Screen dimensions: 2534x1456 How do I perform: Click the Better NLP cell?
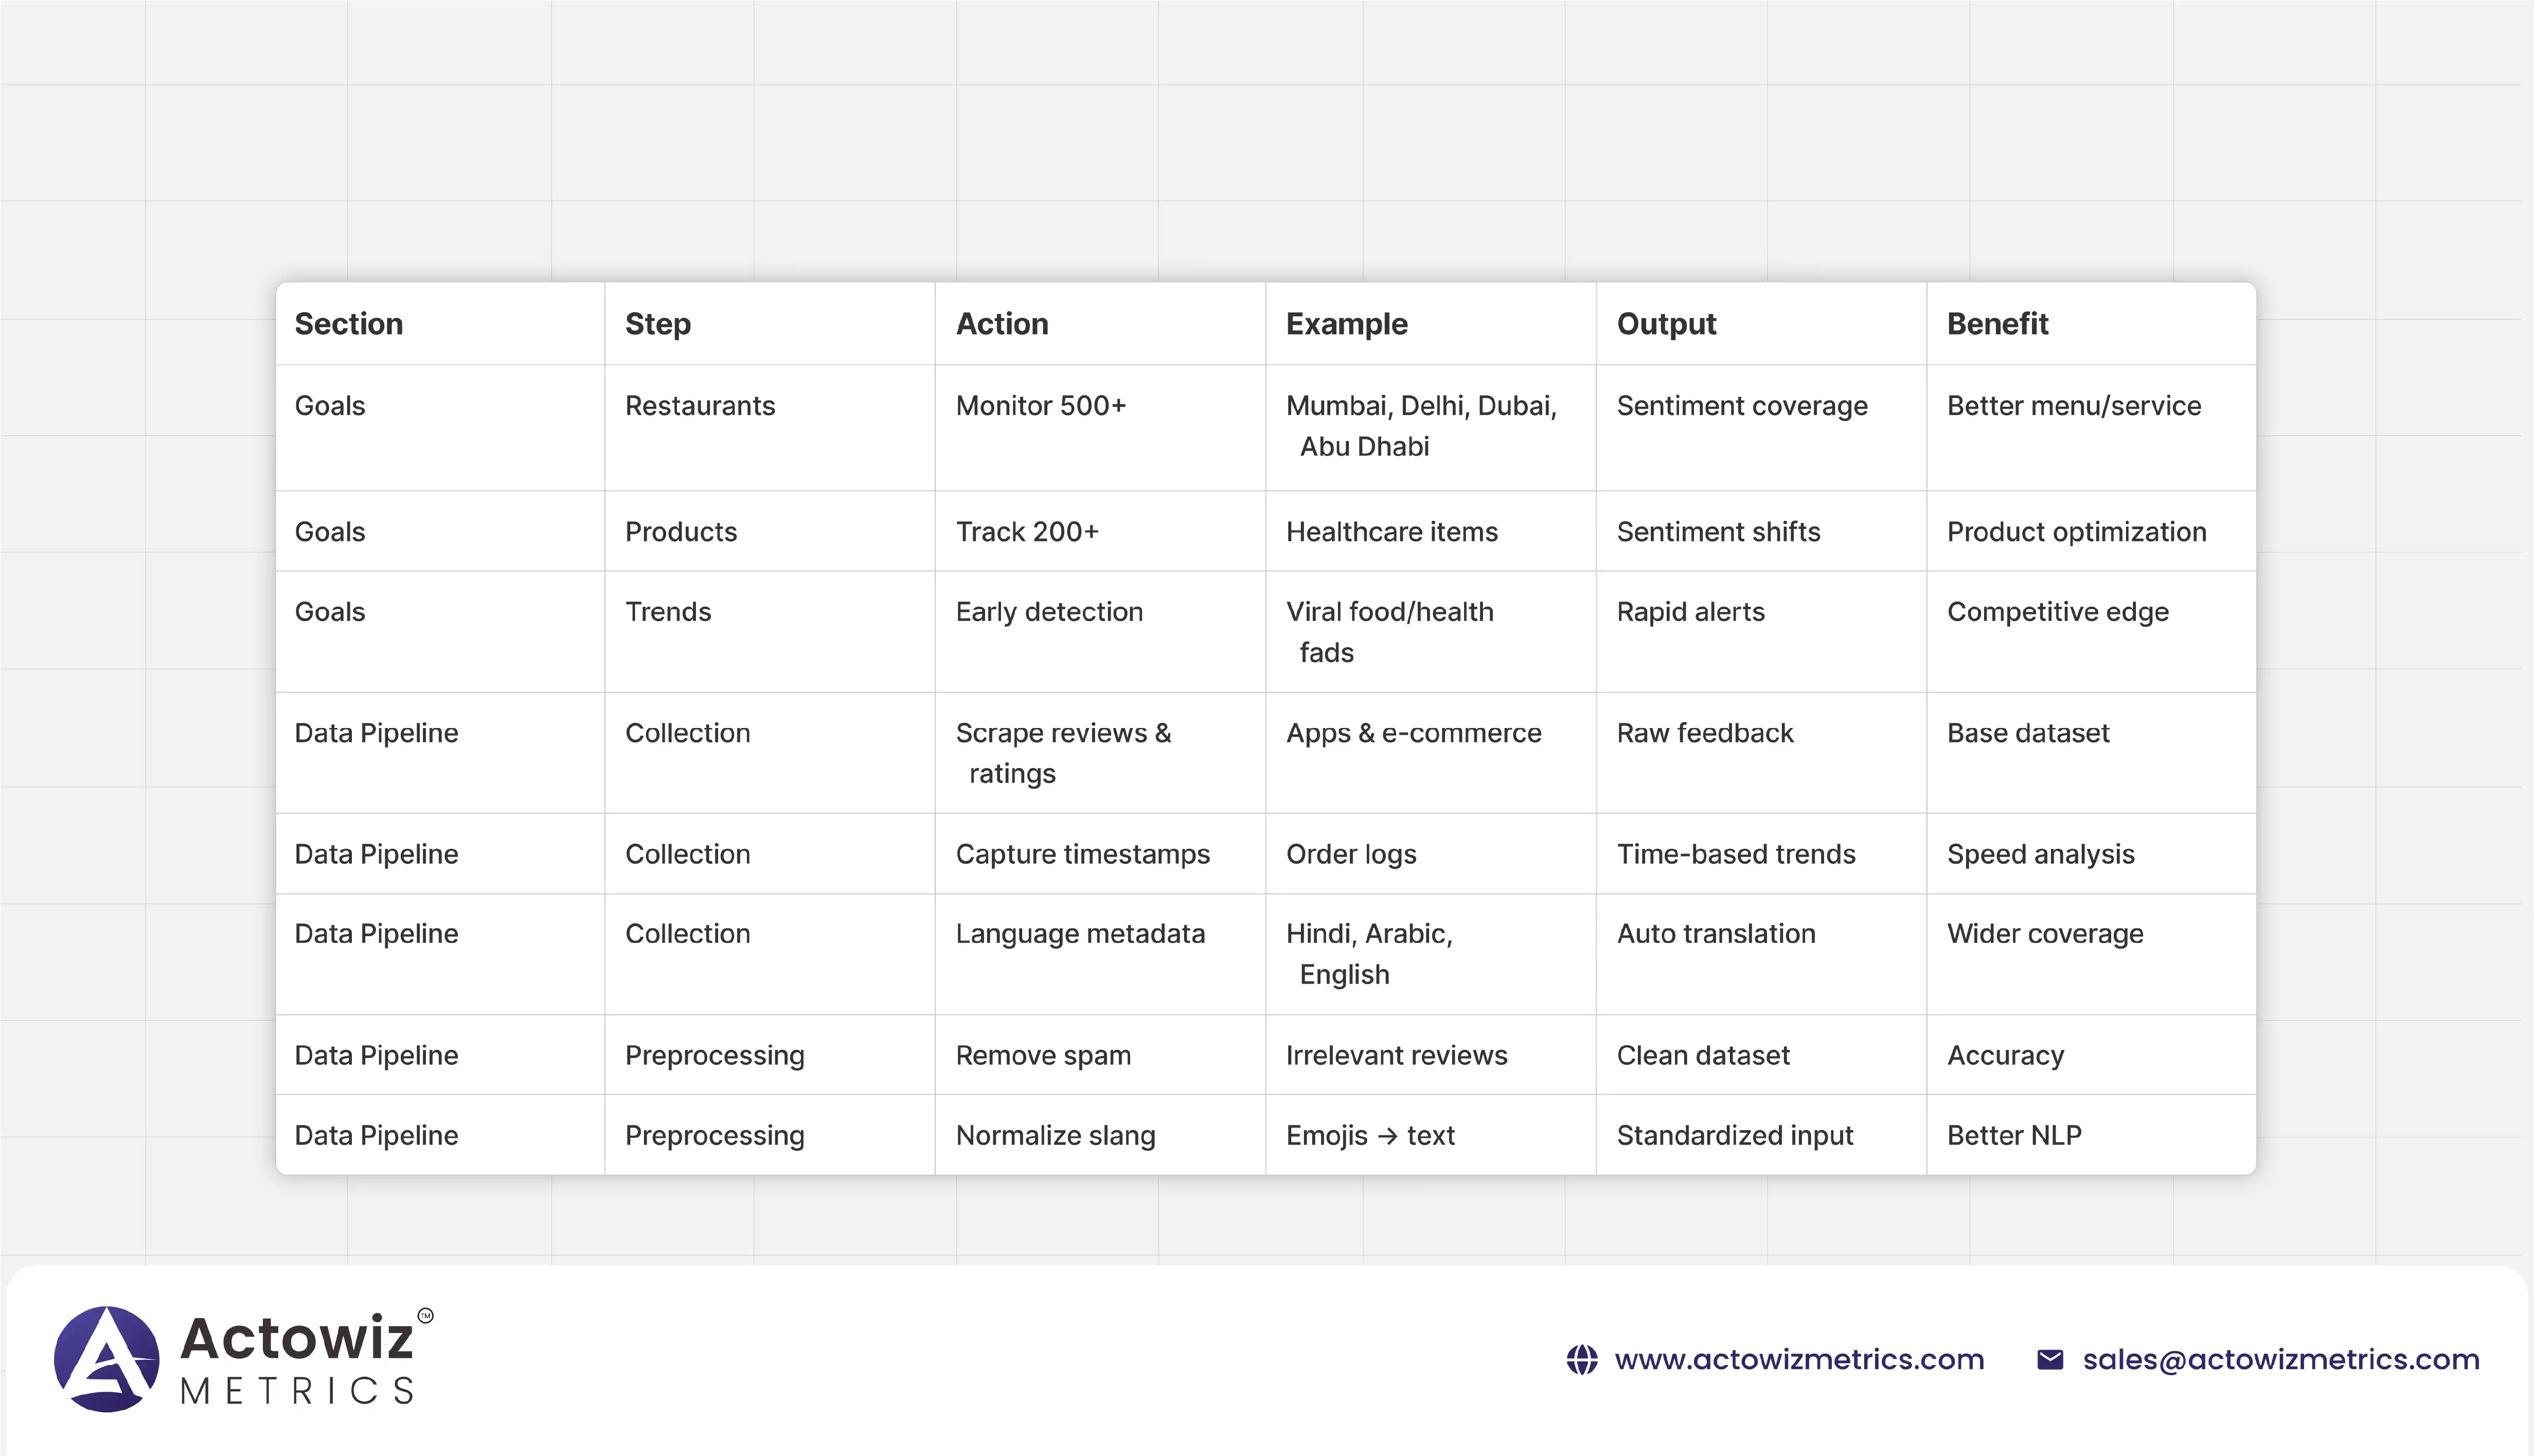(x=2014, y=1136)
